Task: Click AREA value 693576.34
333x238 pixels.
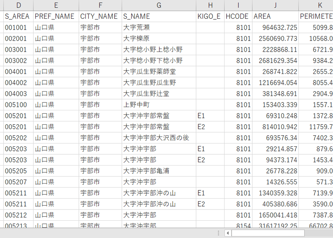Action: click(275, 138)
